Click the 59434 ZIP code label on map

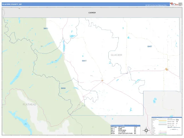[x=63, y=88]
